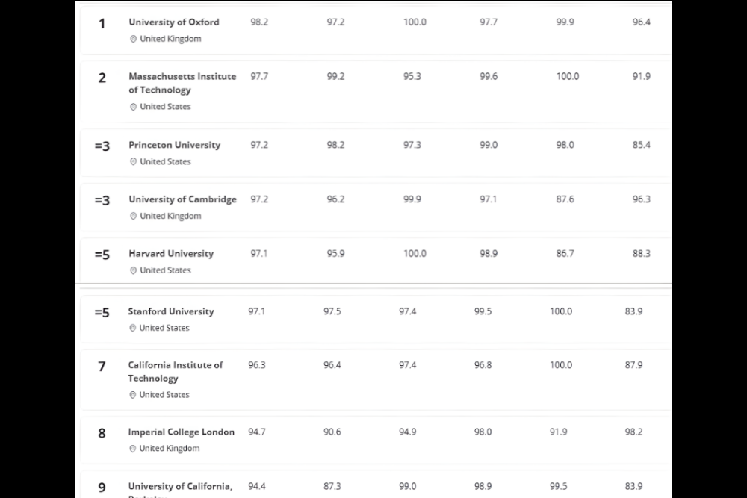Click the rank number 1 in Oxford's row
The height and width of the screenshot is (498, 747).
[102, 24]
